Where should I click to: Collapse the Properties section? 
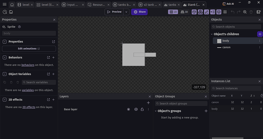pyautogui.click(x=5, y=42)
